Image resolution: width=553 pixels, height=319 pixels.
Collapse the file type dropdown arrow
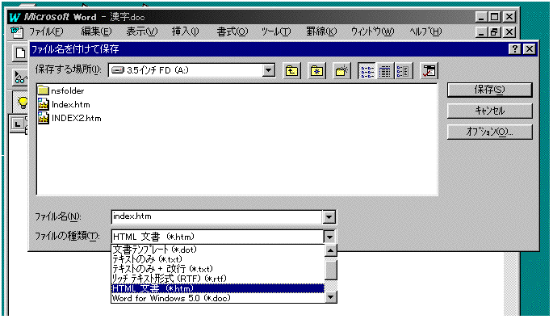[x=329, y=237]
